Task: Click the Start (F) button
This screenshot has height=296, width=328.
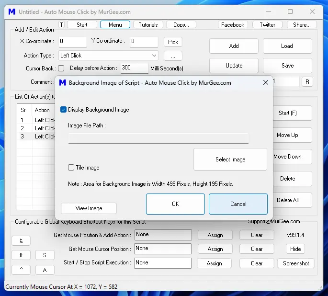Action: tap(292, 113)
